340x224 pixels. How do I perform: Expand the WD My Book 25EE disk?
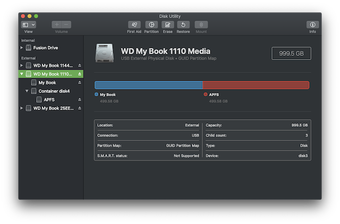[x=22, y=108]
